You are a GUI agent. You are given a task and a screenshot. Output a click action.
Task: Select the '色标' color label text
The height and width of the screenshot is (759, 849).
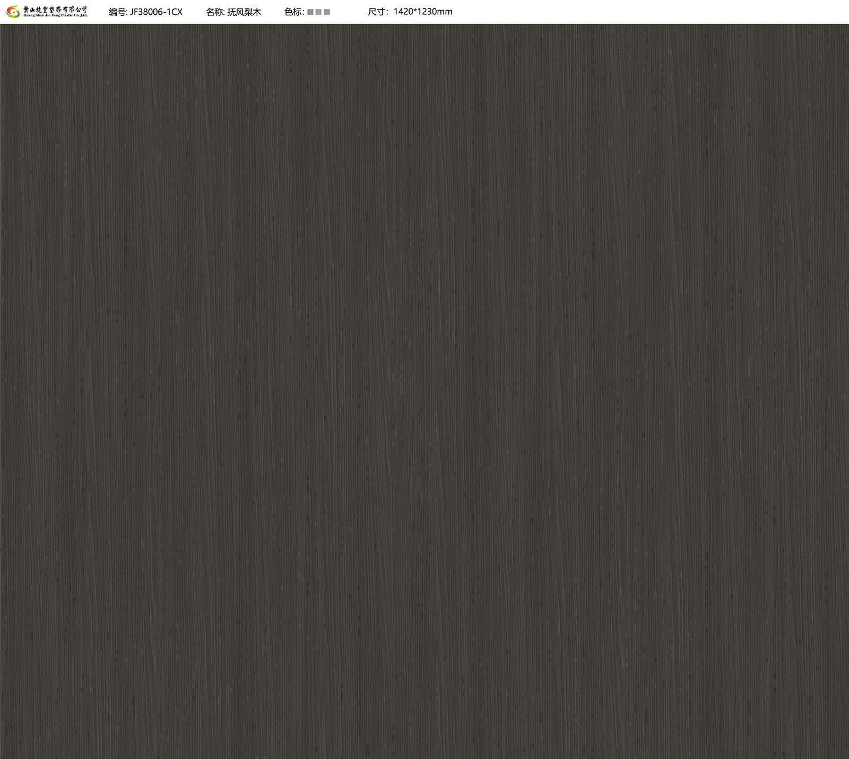click(x=293, y=12)
